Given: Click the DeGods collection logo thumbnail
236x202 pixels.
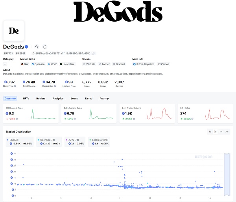Looking at the screenshot, I should click(14, 31).
